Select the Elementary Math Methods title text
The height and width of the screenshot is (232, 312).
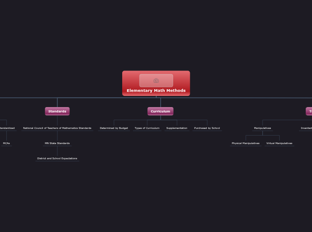pos(156,91)
